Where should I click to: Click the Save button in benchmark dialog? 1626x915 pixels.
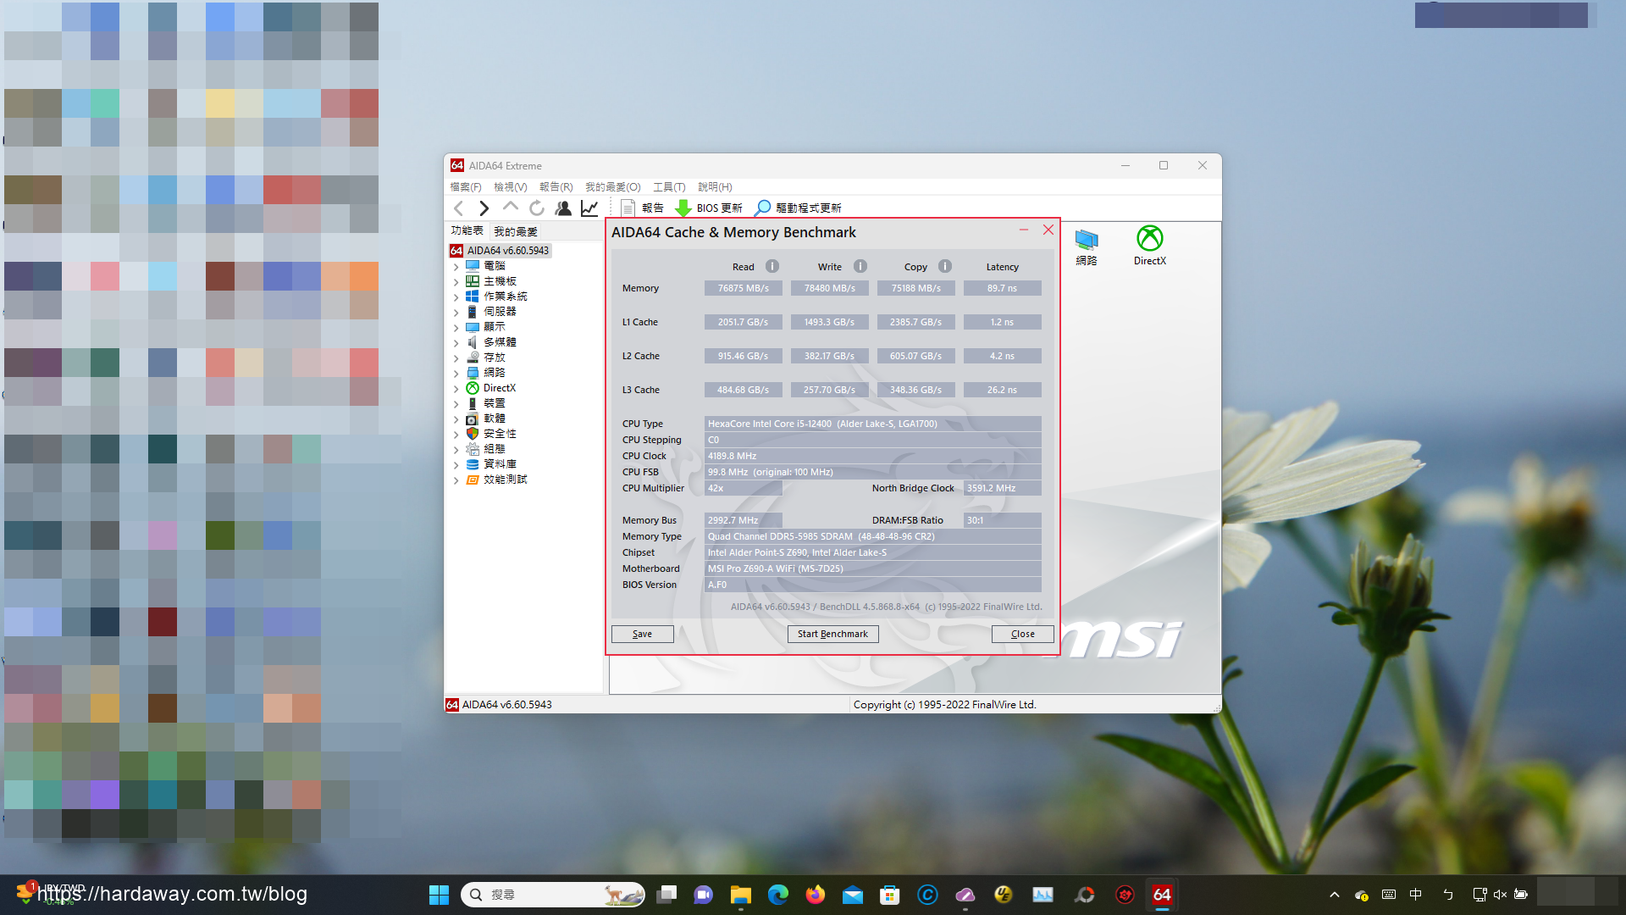pyautogui.click(x=643, y=634)
